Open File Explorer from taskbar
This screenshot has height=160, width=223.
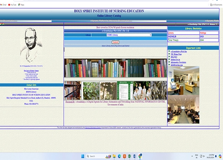click(x=114, y=156)
